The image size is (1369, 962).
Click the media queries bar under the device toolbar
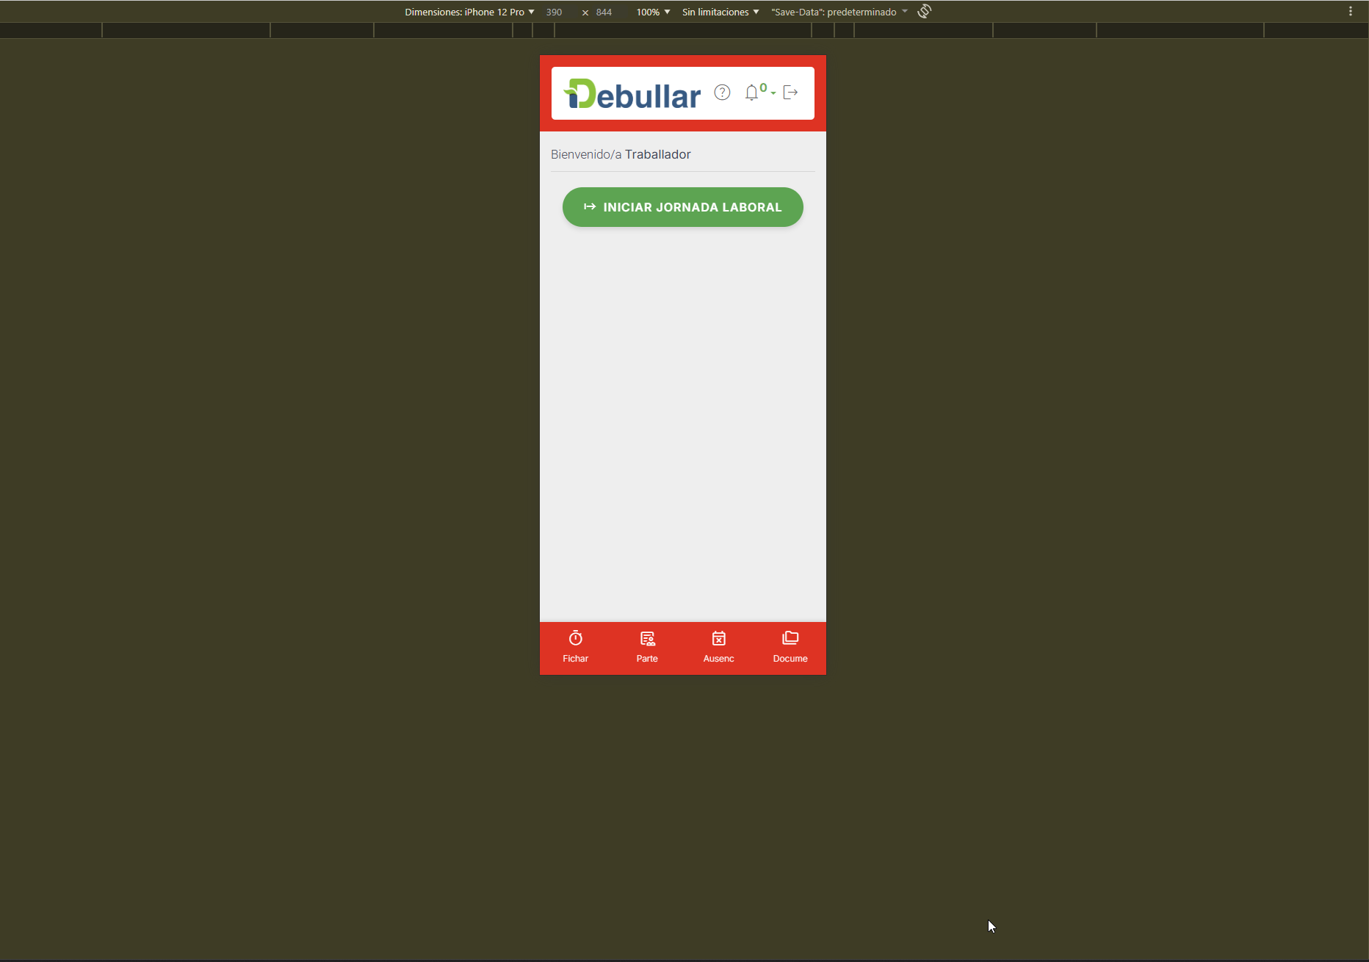click(683, 30)
